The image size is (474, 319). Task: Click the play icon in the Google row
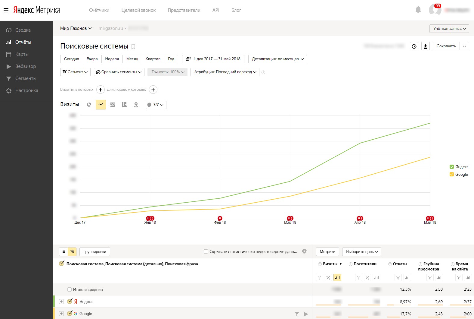pyautogui.click(x=306, y=314)
